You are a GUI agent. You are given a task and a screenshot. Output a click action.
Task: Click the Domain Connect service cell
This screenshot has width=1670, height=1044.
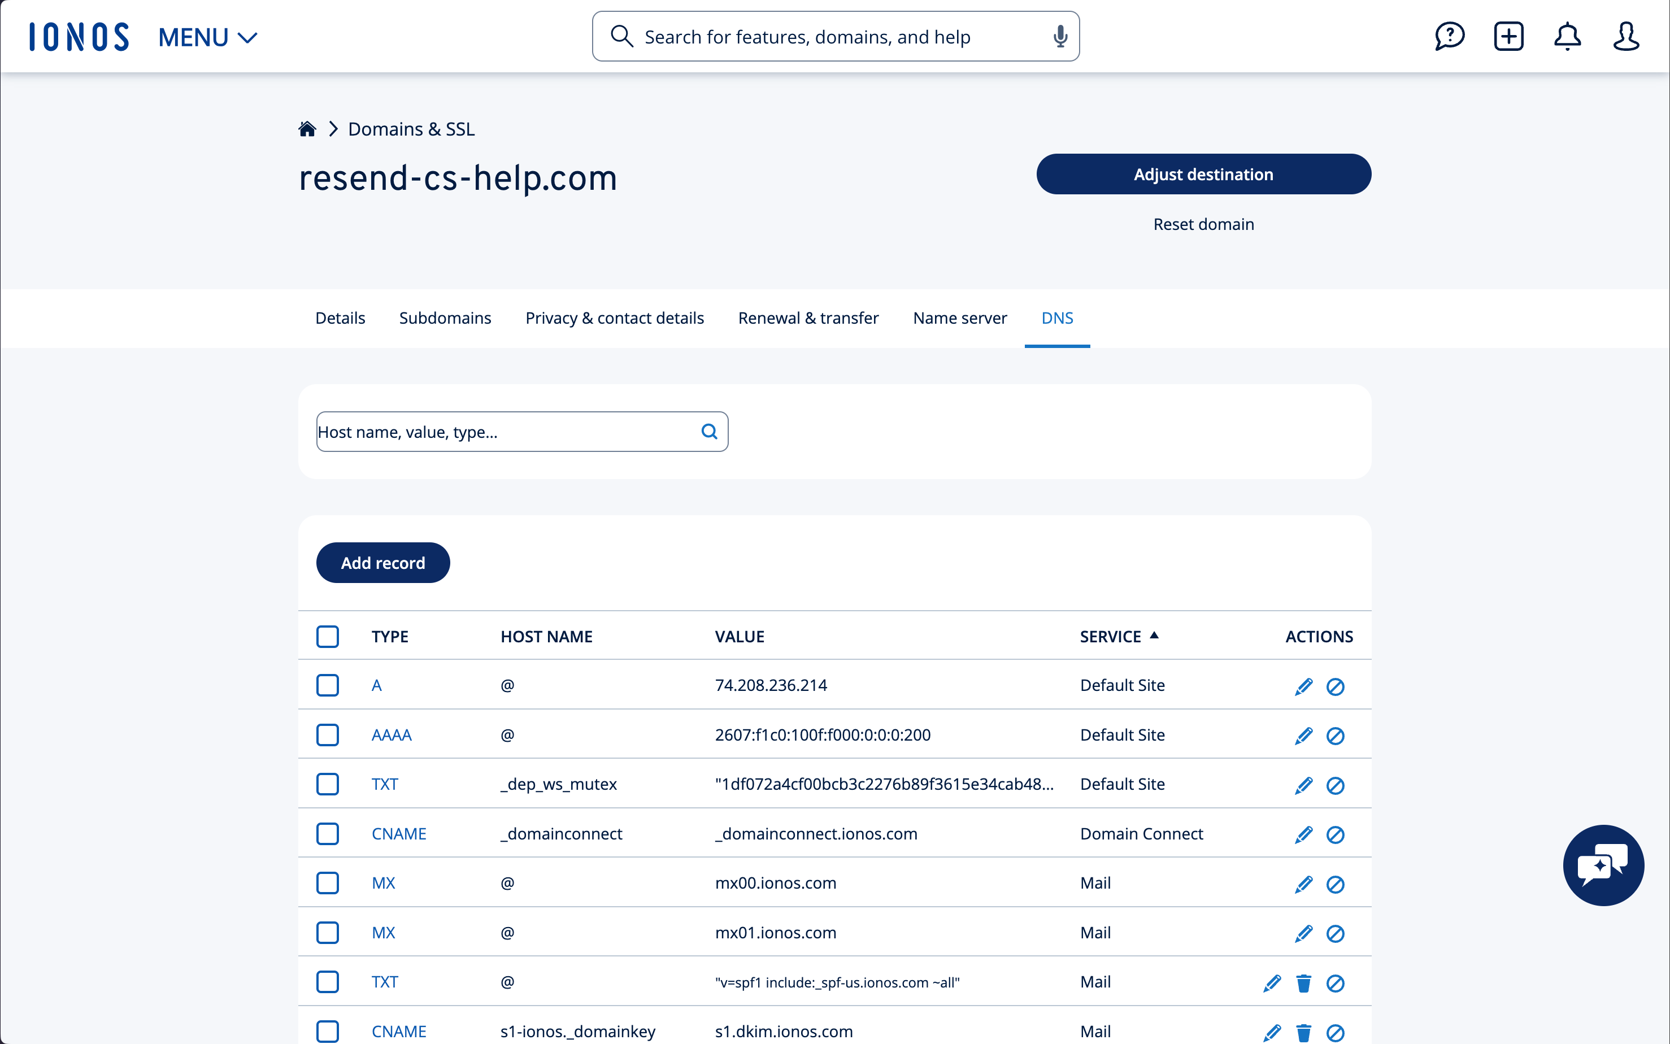pos(1141,833)
